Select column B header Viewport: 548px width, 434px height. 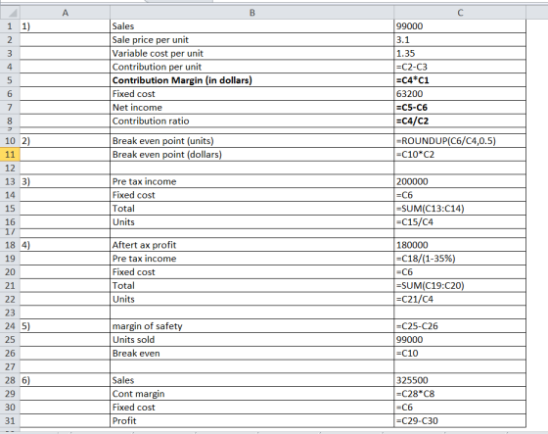(252, 13)
